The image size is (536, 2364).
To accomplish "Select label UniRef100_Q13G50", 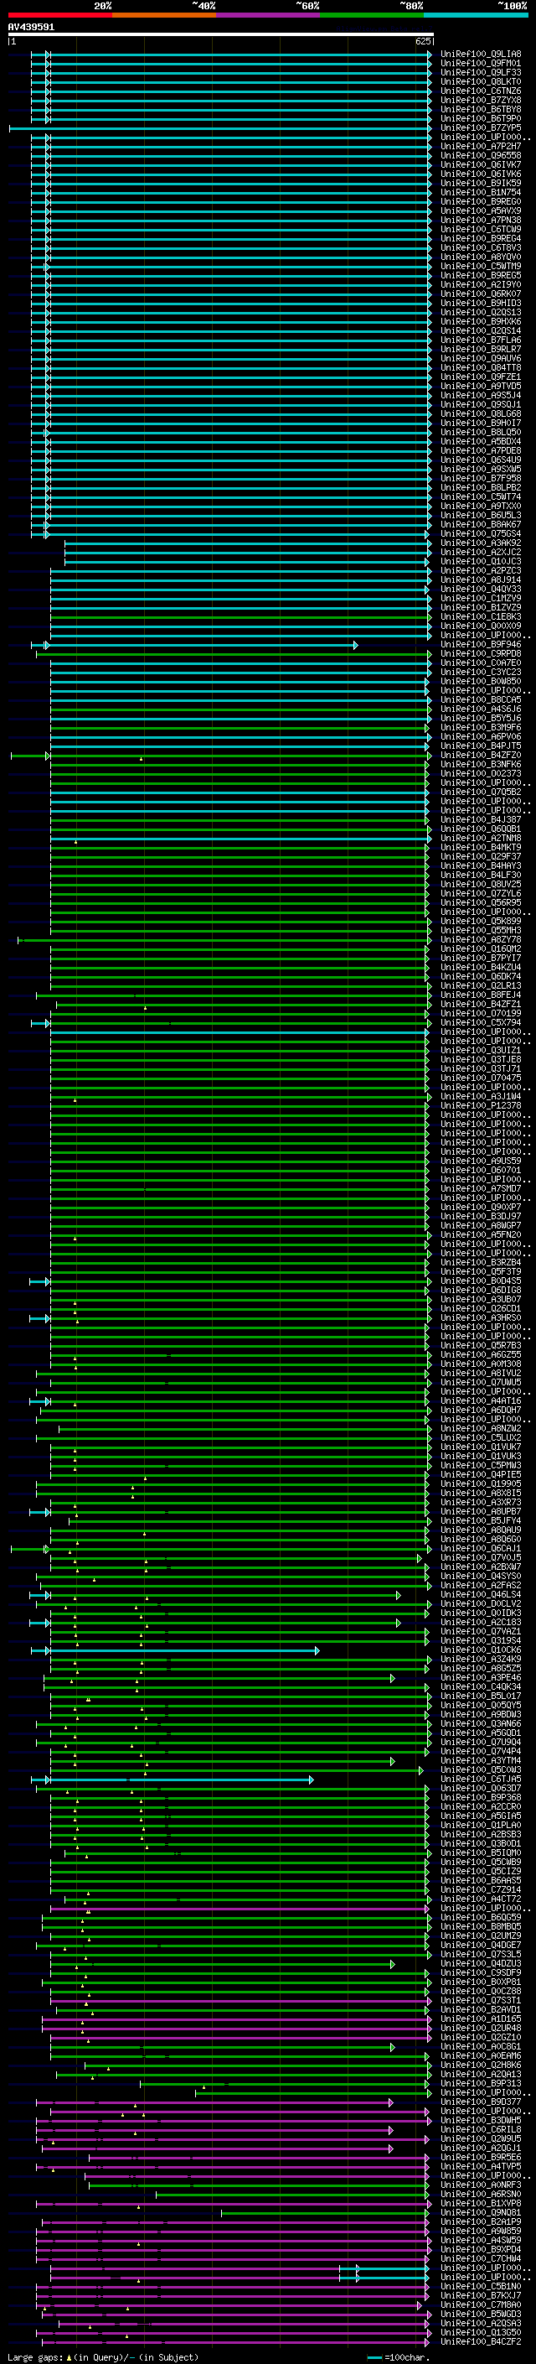I will click(481, 2332).
